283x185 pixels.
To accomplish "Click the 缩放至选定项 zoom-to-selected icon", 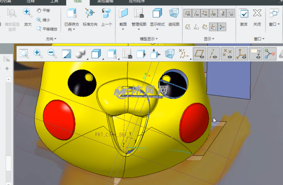I will [x=12, y=19].
